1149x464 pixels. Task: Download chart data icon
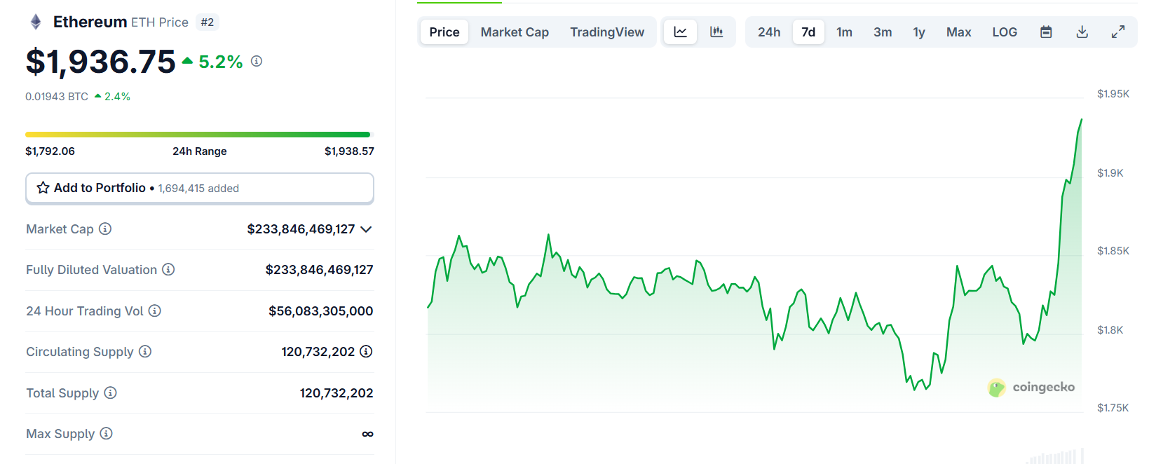pyautogui.click(x=1082, y=32)
